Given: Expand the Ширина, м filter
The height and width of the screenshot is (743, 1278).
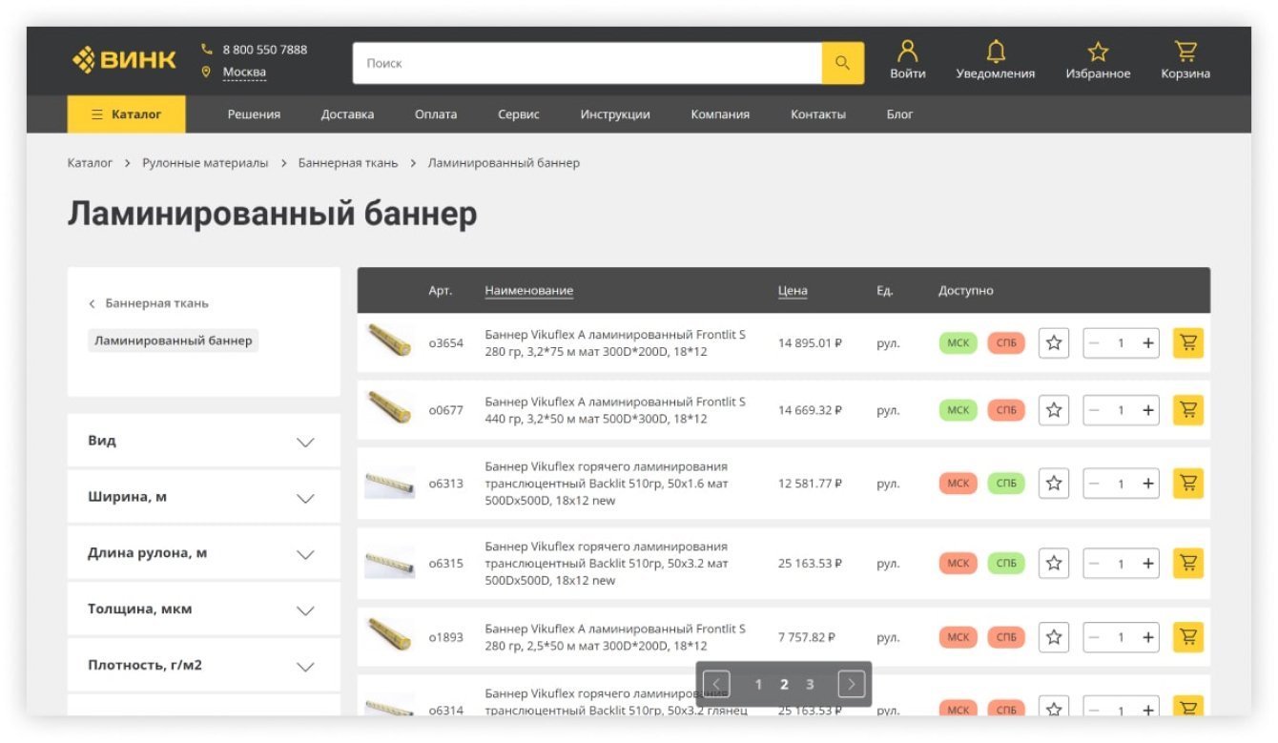Looking at the screenshot, I should [x=204, y=497].
